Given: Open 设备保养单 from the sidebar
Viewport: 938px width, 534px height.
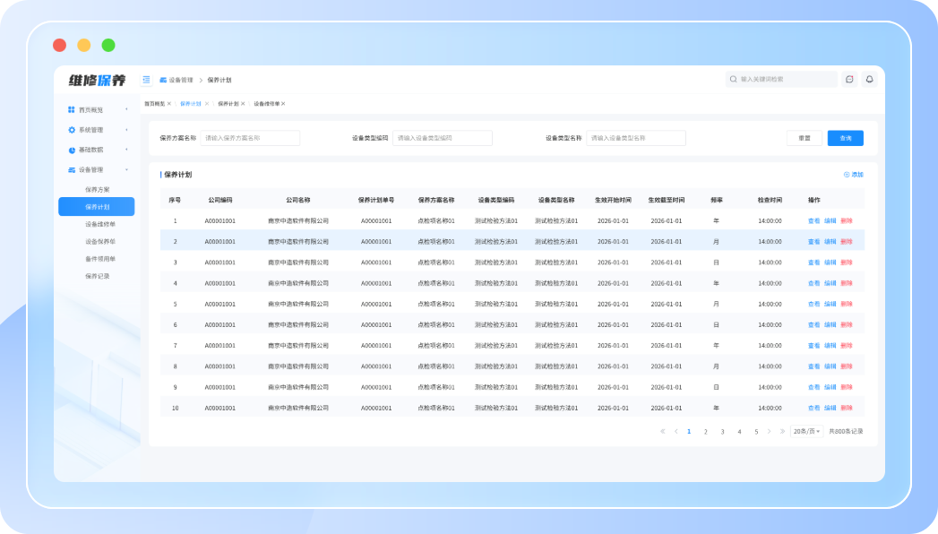Looking at the screenshot, I should tap(99, 241).
